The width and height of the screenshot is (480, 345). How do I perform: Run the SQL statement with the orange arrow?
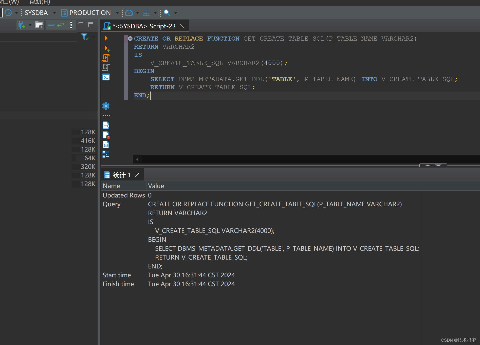click(x=106, y=38)
